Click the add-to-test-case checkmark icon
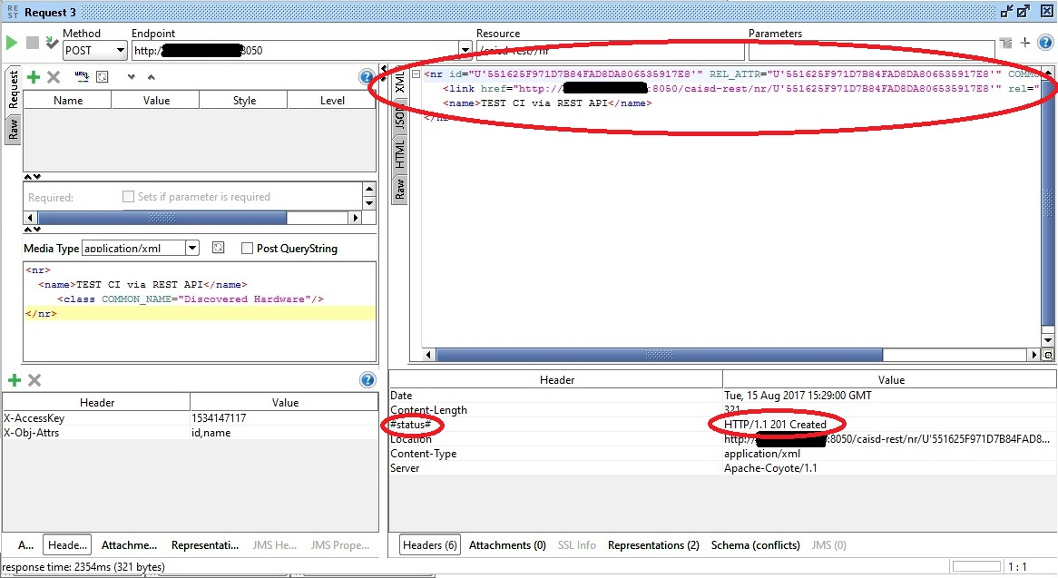The width and height of the screenshot is (1058, 578). [52, 43]
